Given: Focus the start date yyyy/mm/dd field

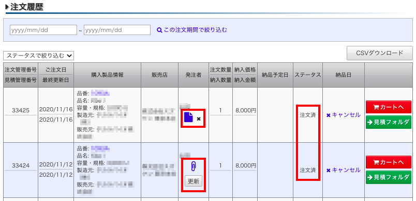Looking at the screenshot, I should (43, 30).
